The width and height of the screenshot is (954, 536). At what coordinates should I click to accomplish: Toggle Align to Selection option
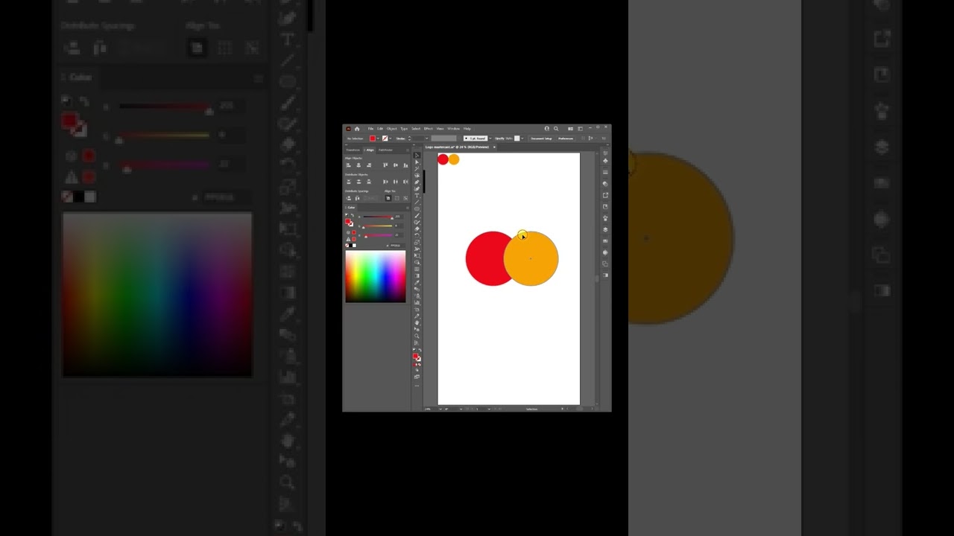click(x=397, y=198)
